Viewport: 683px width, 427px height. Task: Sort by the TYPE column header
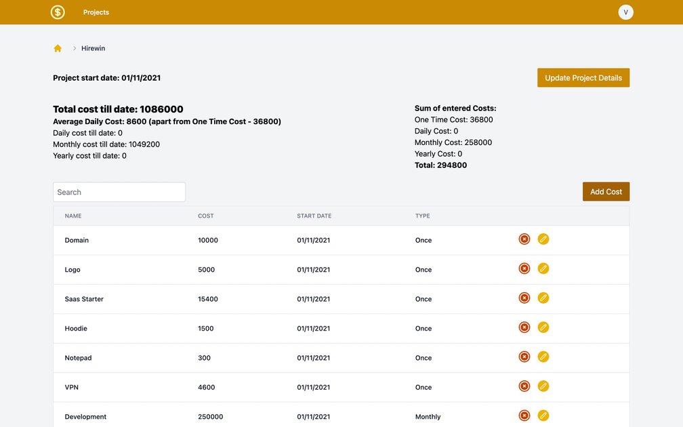(423, 216)
